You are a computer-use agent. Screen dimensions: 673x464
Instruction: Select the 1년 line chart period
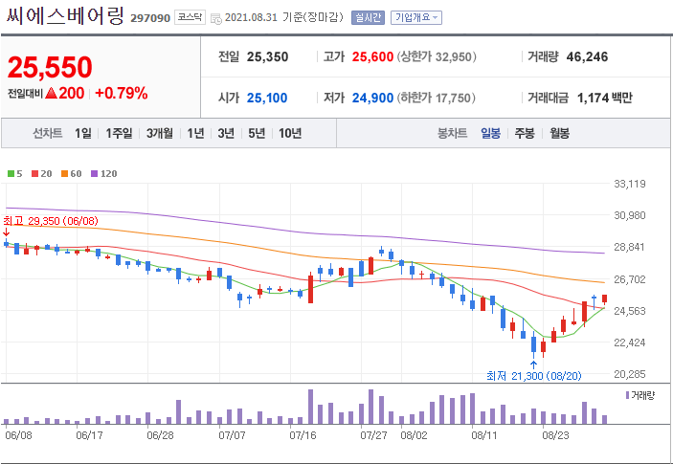pos(195,133)
